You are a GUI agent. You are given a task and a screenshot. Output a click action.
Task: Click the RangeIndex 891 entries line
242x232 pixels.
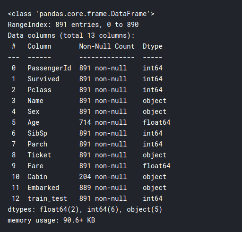coord(73,25)
